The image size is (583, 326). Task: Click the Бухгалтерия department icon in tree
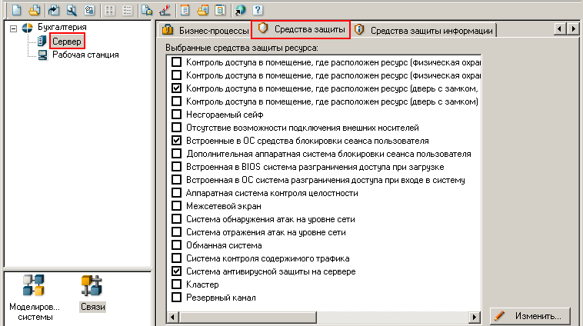tap(27, 28)
